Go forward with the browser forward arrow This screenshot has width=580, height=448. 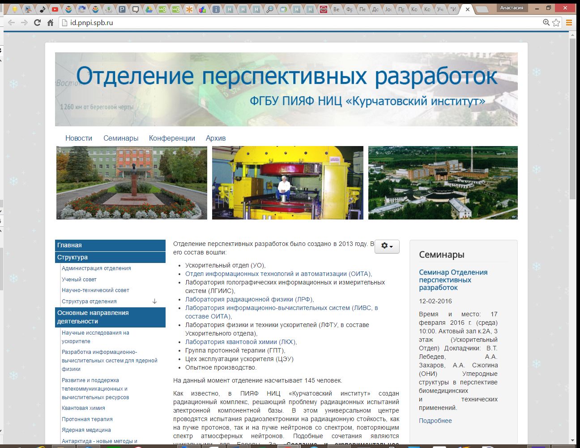tap(25, 22)
